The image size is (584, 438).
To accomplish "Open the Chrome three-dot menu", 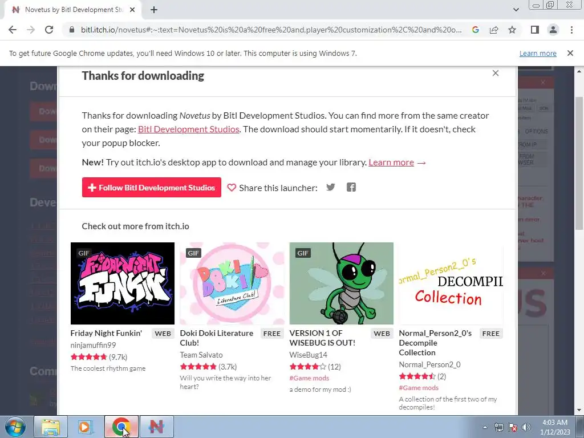I will coord(571,30).
